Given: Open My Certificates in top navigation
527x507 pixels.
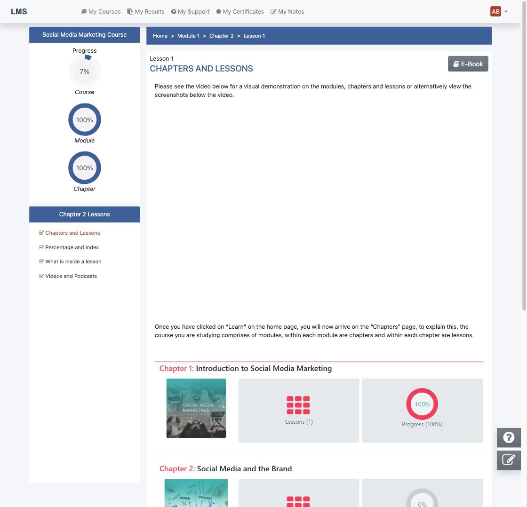Looking at the screenshot, I should click(x=240, y=11).
